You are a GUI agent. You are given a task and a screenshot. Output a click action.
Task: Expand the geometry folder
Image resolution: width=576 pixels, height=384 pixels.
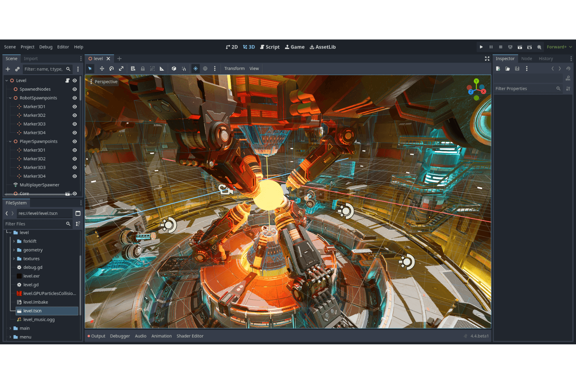[14, 250]
